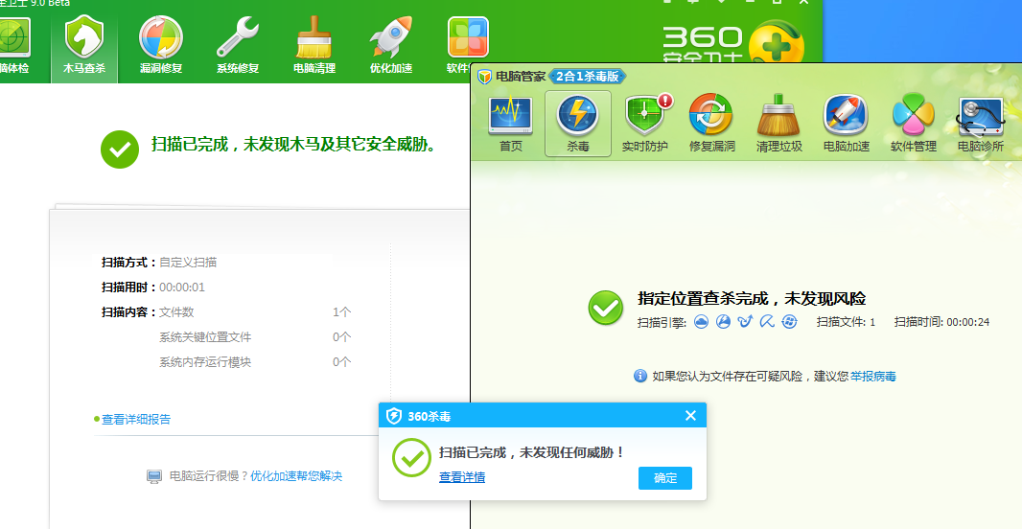The image size is (1022, 529).
Task: Click the 指定位置查杀完成，未发现风险 heading
Action: point(752,298)
